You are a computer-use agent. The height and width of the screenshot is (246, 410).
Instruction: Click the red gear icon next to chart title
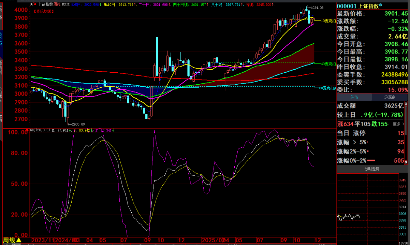tap(35, 4)
